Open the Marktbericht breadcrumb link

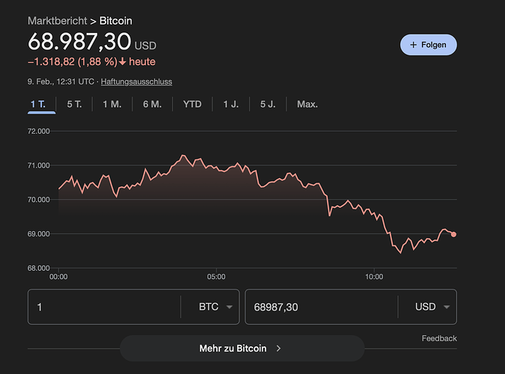(56, 20)
